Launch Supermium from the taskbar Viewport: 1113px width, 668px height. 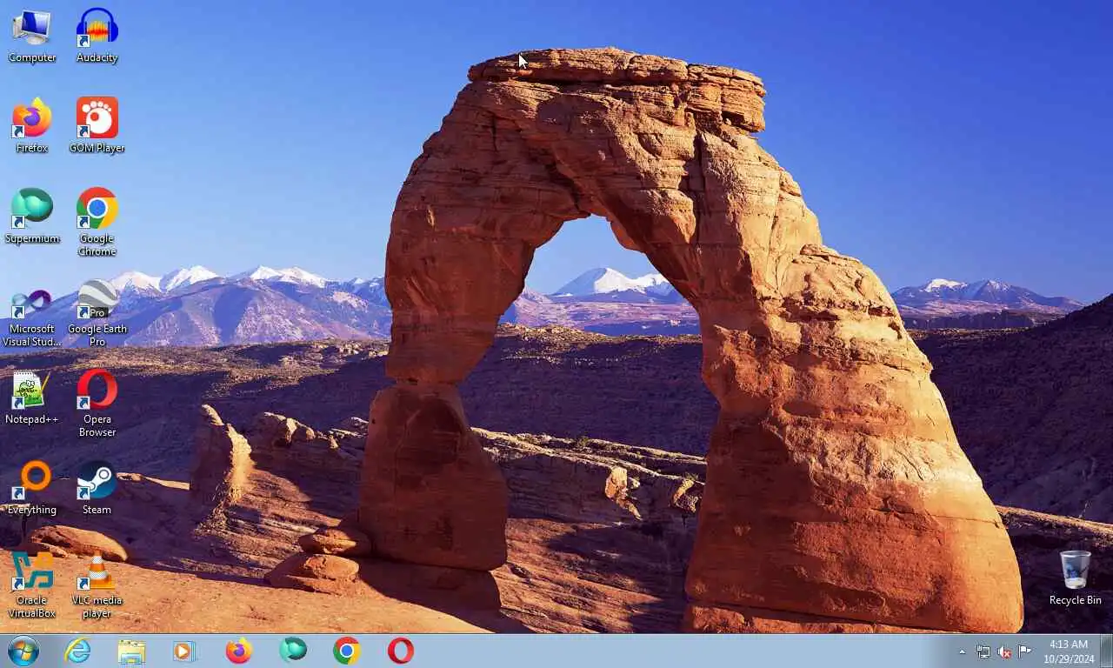[293, 651]
